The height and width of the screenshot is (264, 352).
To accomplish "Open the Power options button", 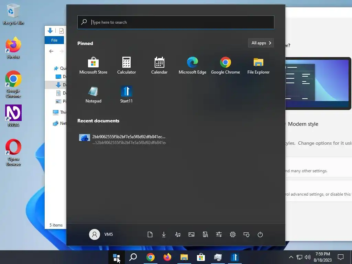I will [260, 234].
